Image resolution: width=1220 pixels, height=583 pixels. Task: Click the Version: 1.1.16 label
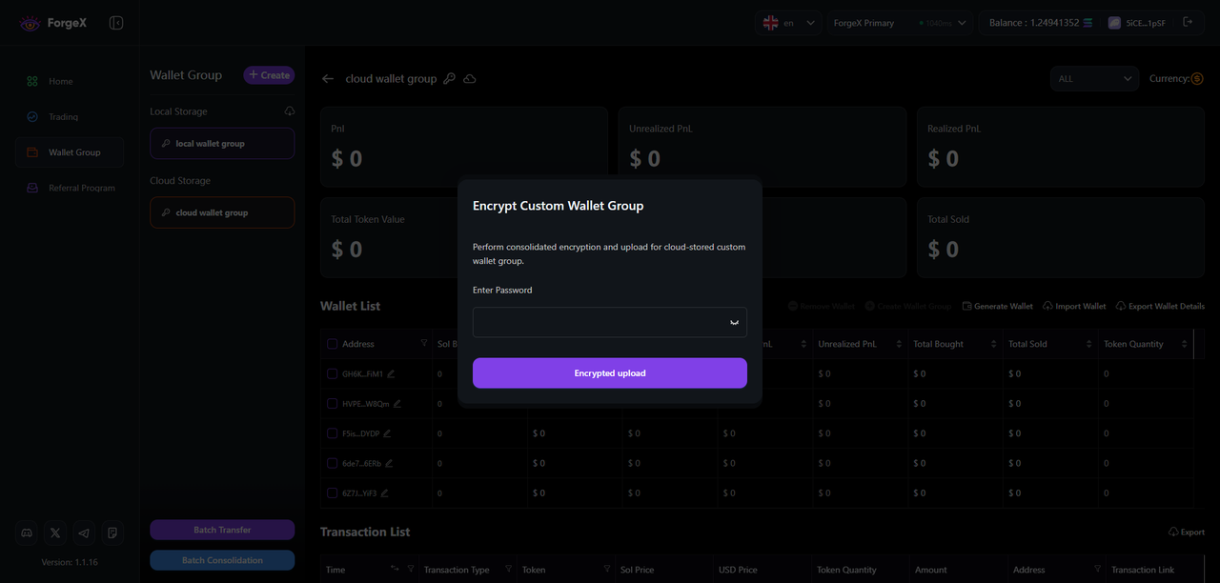(x=70, y=562)
